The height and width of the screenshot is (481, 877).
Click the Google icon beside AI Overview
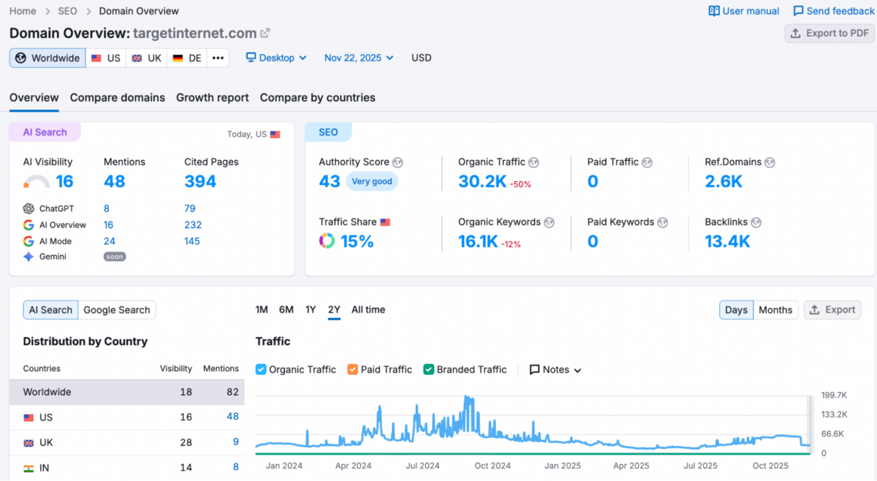(29, 224)
